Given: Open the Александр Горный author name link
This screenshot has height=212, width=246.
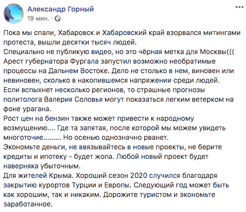Looking at the screenshot, I should click(61, 9).
